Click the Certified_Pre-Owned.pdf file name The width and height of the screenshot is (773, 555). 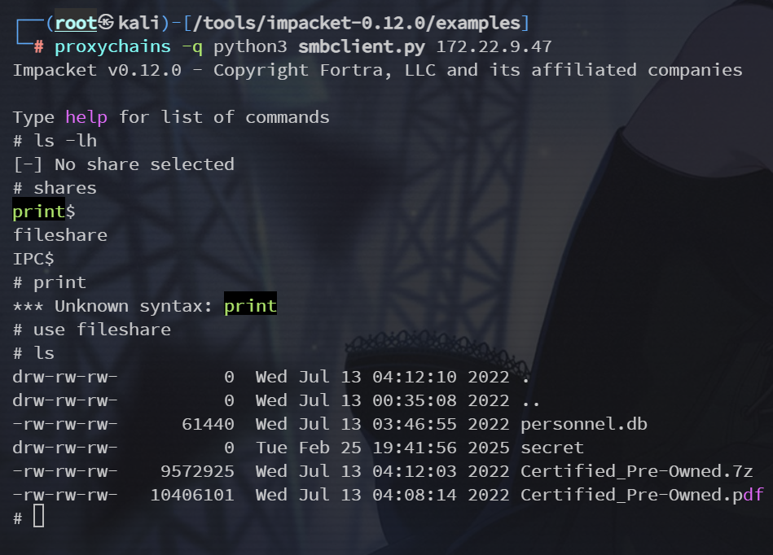point(642,495)
